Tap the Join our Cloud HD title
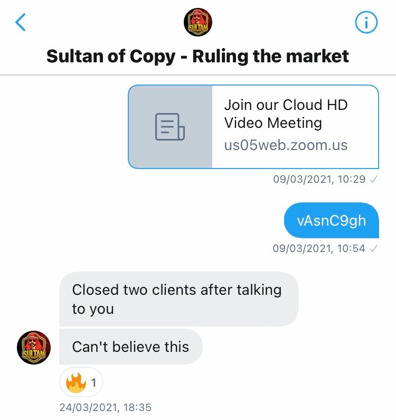 (286, 114)
